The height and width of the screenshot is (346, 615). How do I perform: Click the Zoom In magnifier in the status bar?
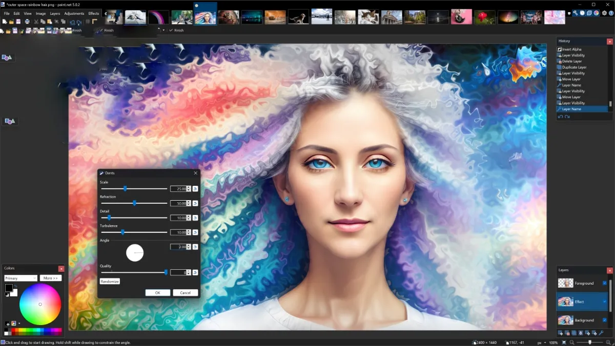(x=608, y=341)
